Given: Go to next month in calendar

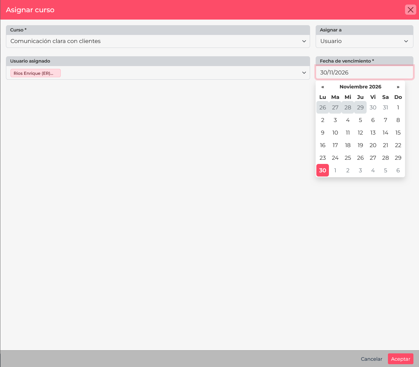Looking at the screenshot, I should [x=398, y=87].
